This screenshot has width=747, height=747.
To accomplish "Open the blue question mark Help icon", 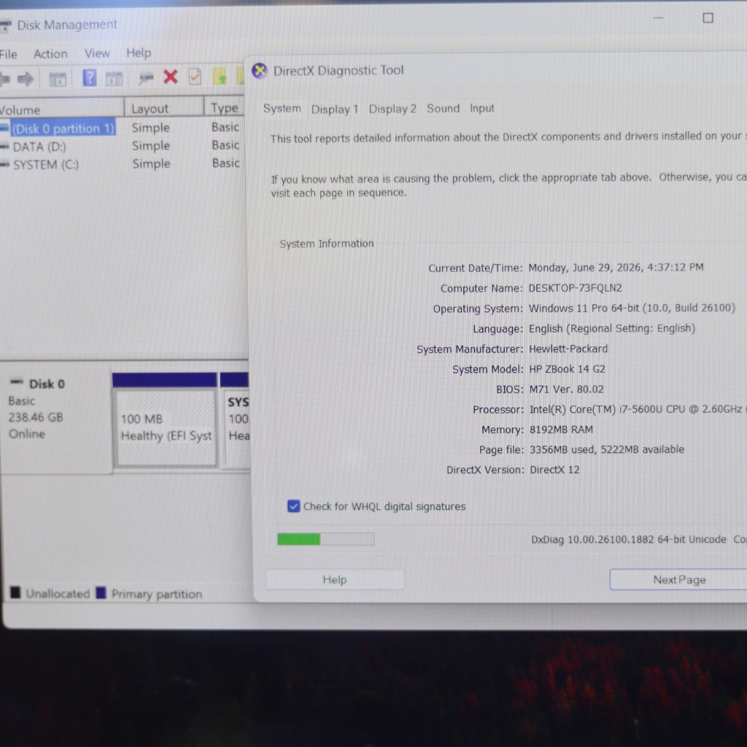I will (x=89, y=77).
